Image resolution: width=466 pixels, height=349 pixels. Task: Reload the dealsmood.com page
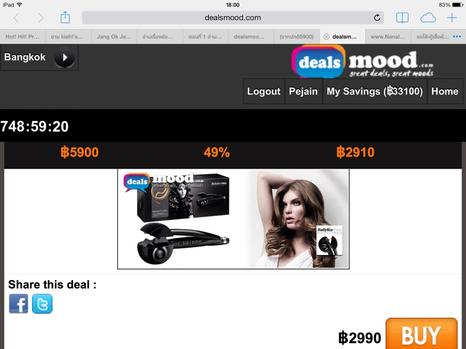point(377,18)
